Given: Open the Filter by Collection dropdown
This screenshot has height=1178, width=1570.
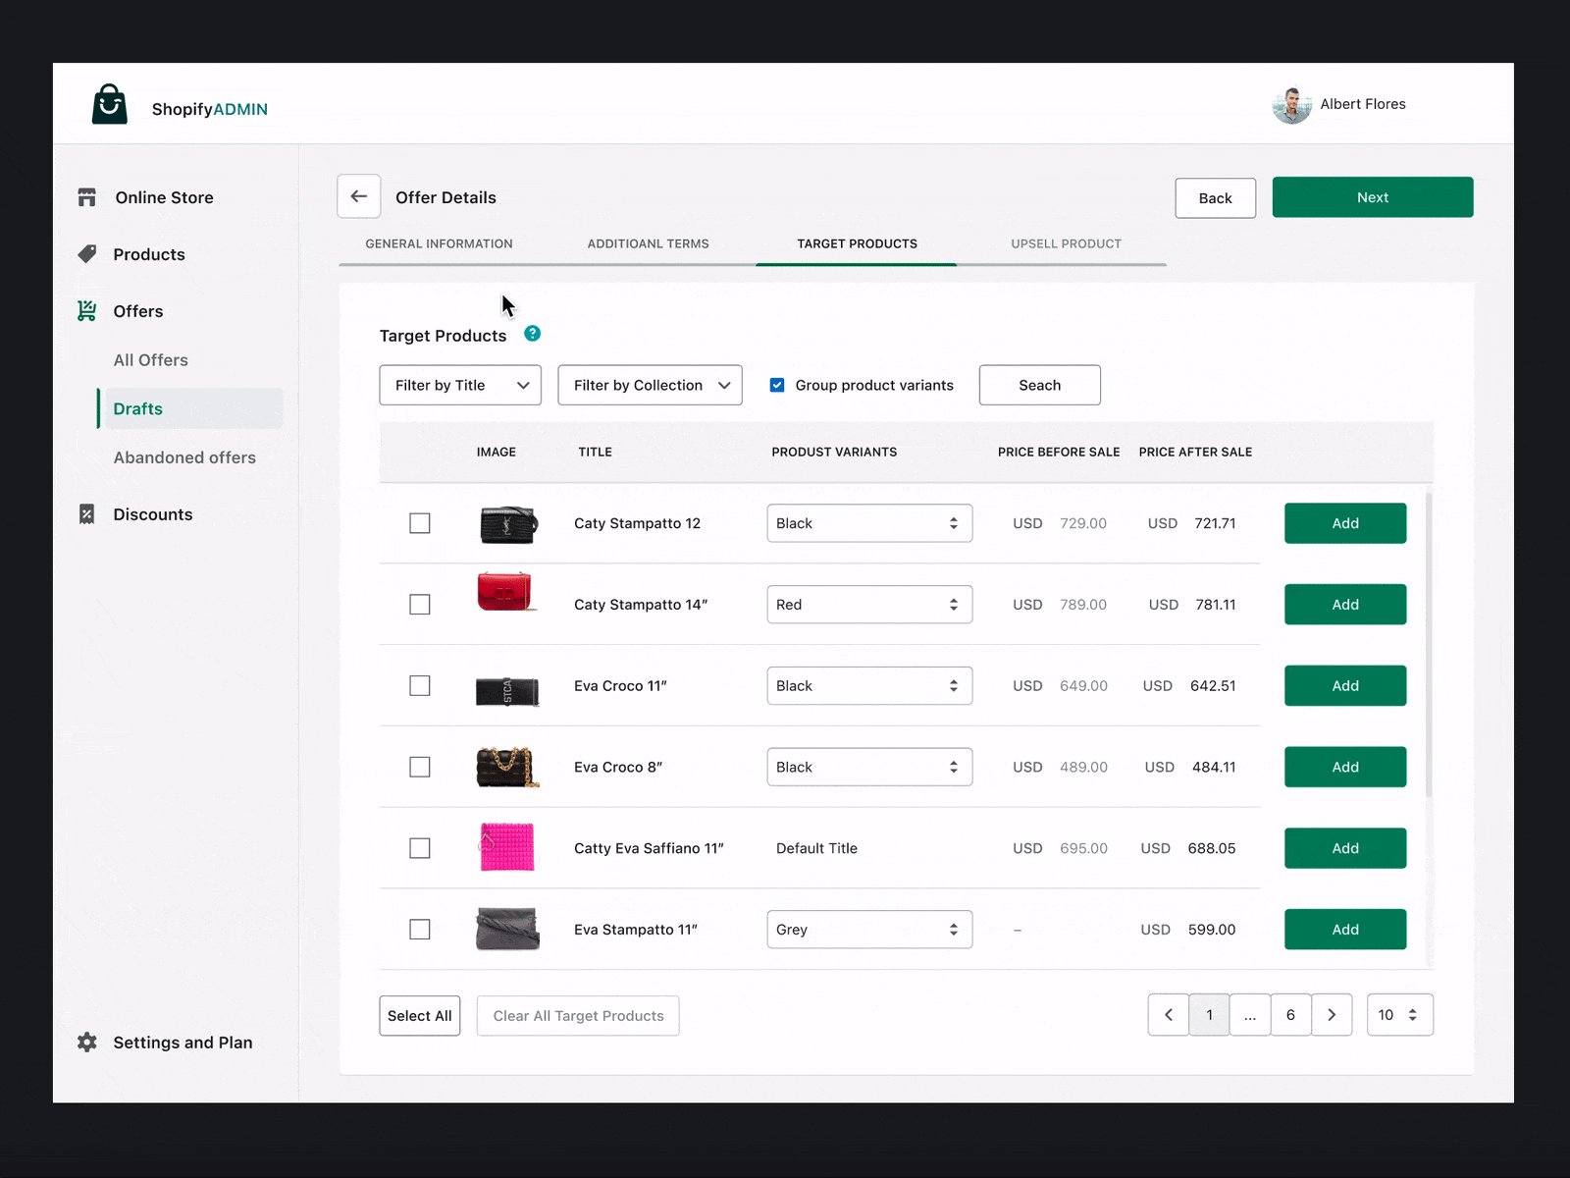Looking at the screenshot, I should click(650, 385).
